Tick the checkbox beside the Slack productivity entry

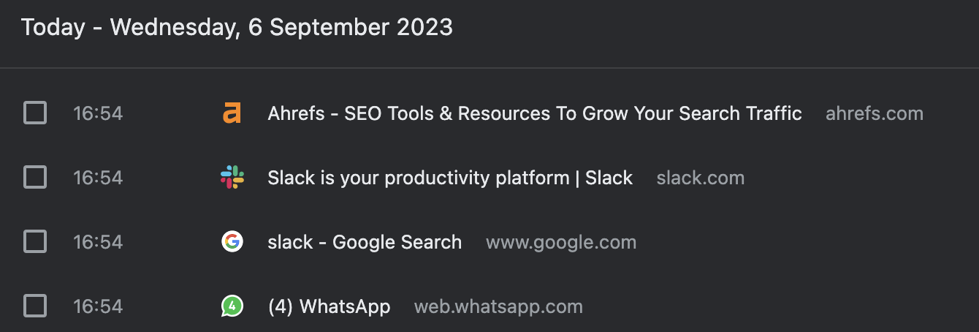[35, 178]
